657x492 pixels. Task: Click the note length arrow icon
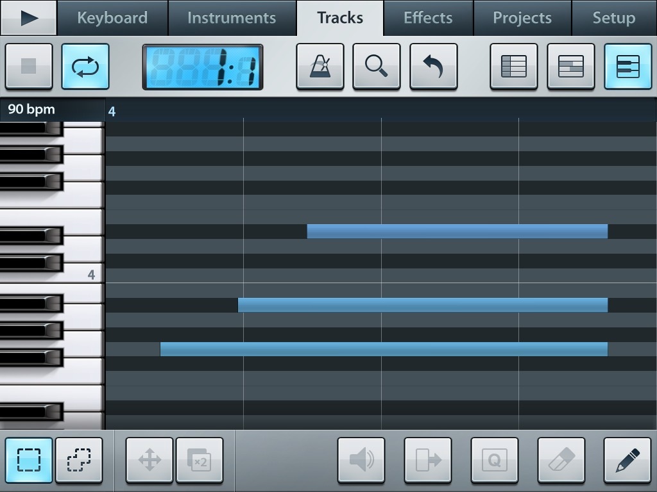pos(428,460)
